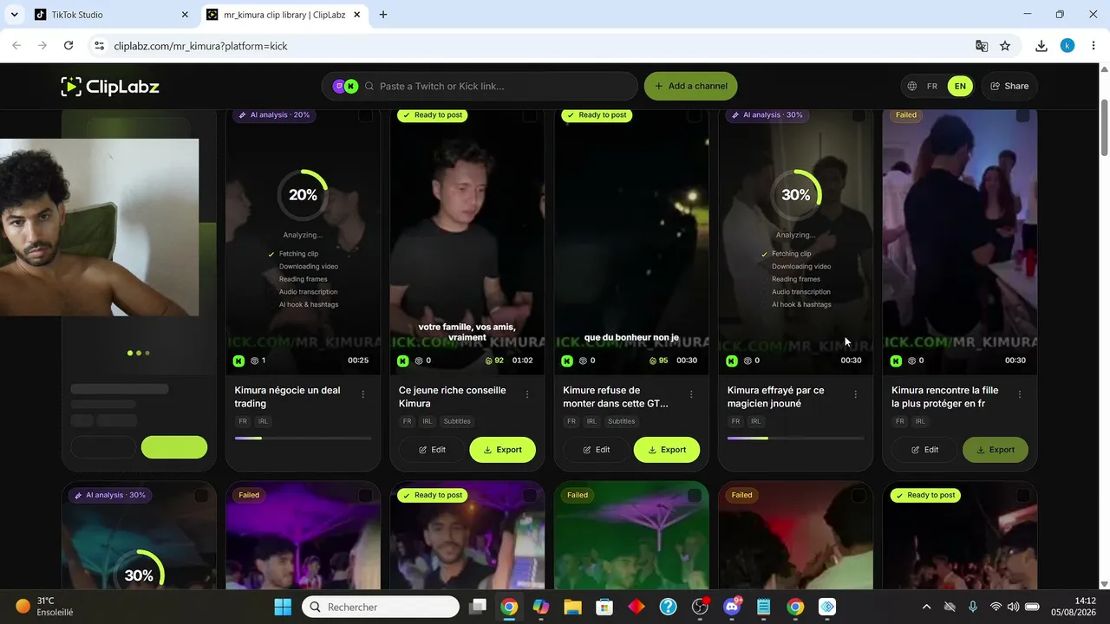Go back to the previous page
Screen dimensions: 1110x624
[x=16, y=46]
